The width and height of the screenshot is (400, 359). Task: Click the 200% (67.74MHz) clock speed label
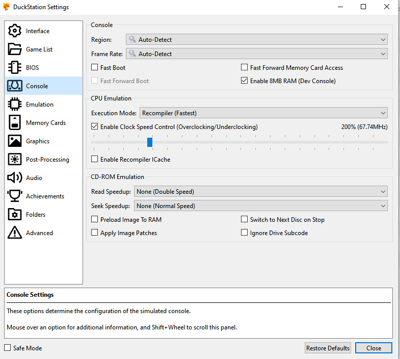[364, 127]
